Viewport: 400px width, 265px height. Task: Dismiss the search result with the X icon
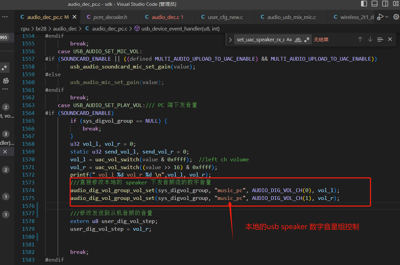click(5, 151)
